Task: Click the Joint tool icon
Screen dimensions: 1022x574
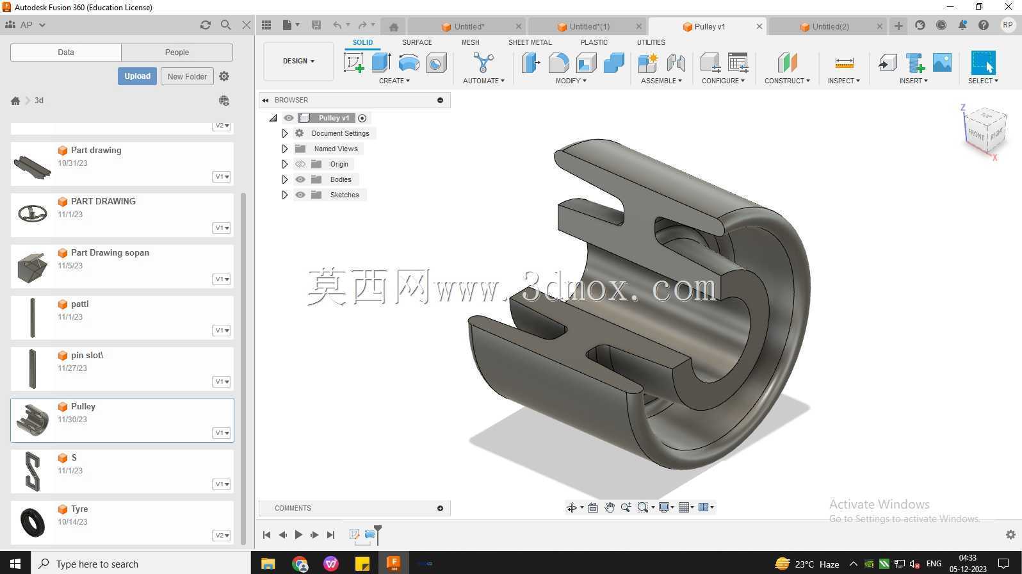Action: tap(676, 63)
